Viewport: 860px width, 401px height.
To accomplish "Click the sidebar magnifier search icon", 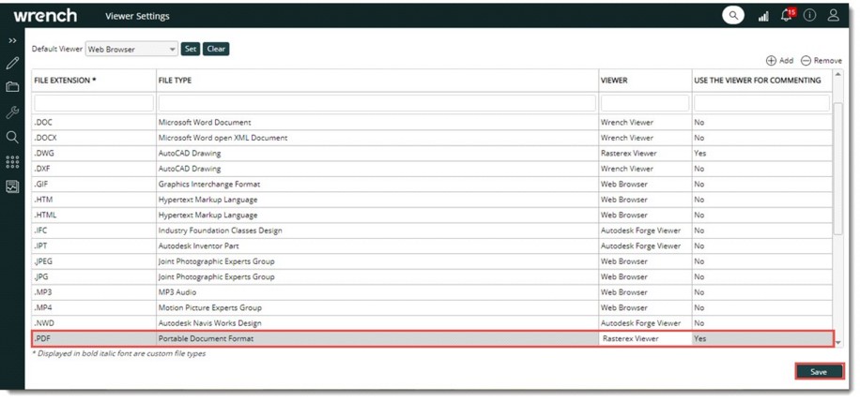I will [12, 137].
